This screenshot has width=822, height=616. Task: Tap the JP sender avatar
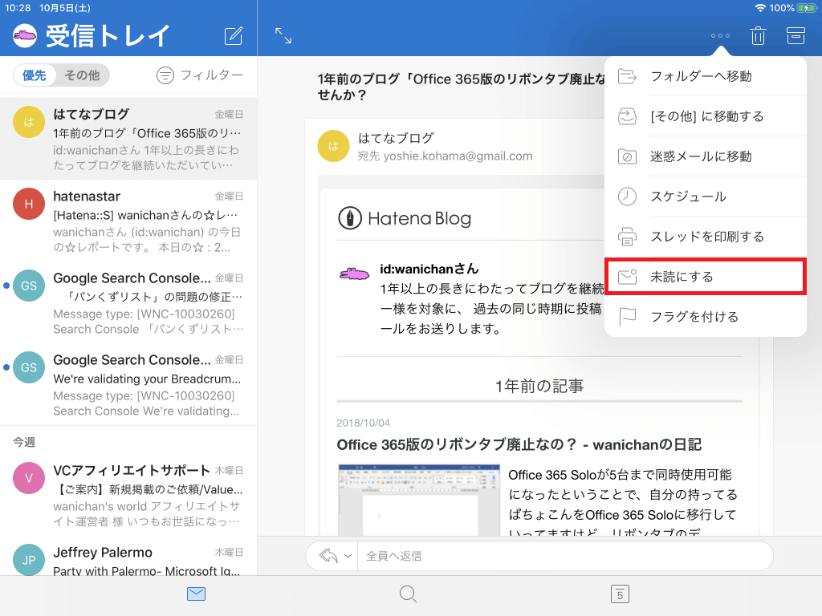[28, 560]
